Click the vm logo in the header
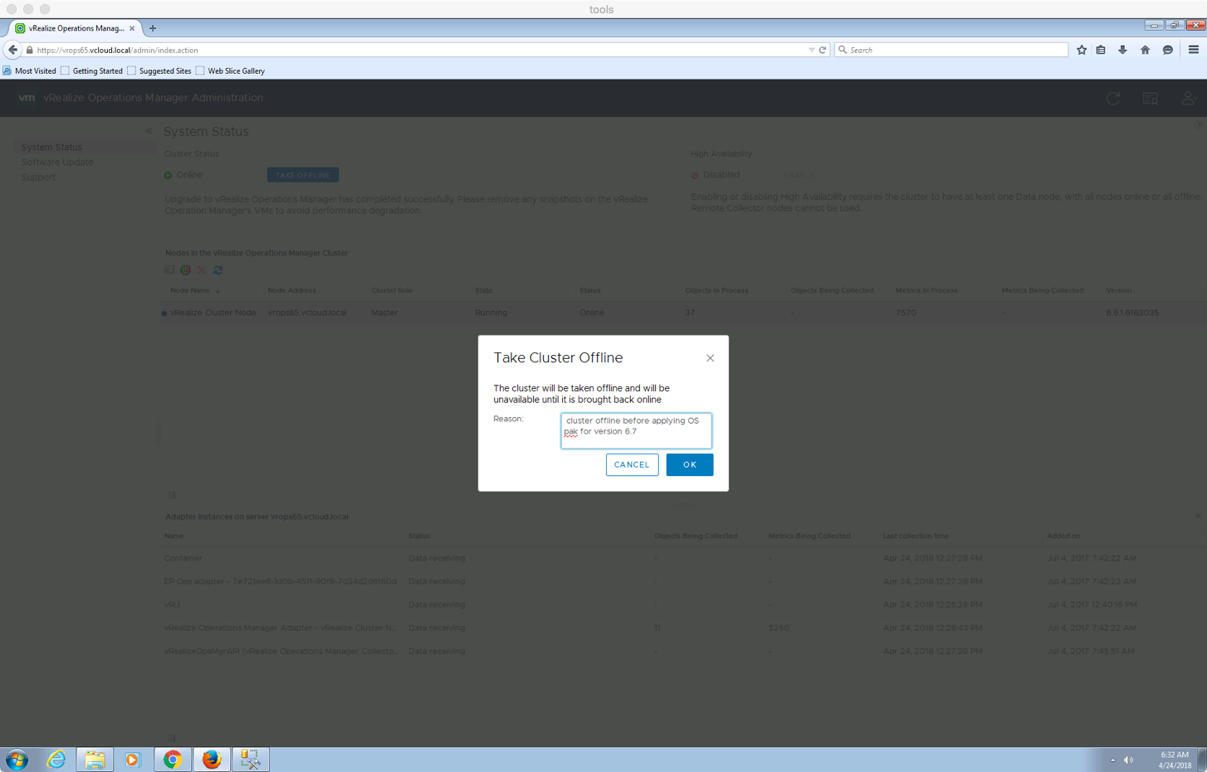This screenshot has width=1207, height=772. coord(27,97)
